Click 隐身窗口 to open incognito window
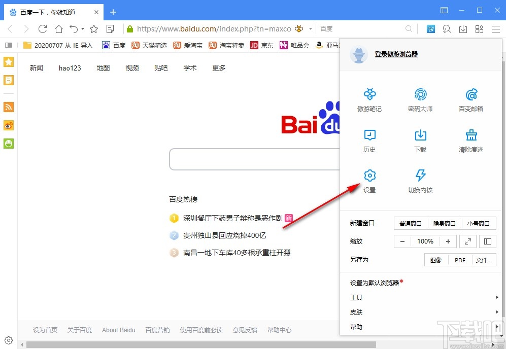Screen dimensions: 506x349 445,223
